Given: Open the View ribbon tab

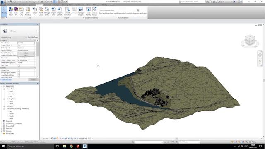Looking at the screenshot, I should click(x=89, y=5).
